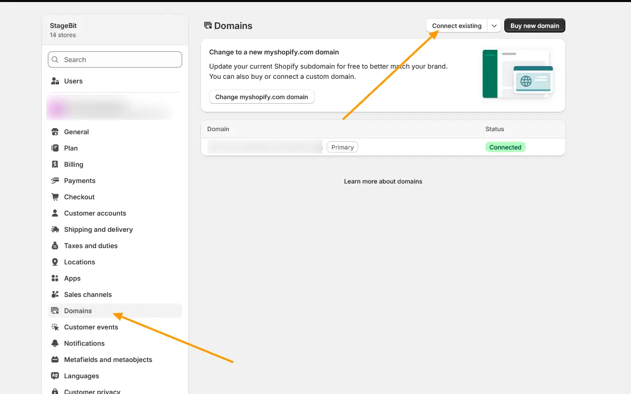Screen dimensions: 631x394
Task: Open Shipping and delivery settings
Action: [x=115, y=229]
